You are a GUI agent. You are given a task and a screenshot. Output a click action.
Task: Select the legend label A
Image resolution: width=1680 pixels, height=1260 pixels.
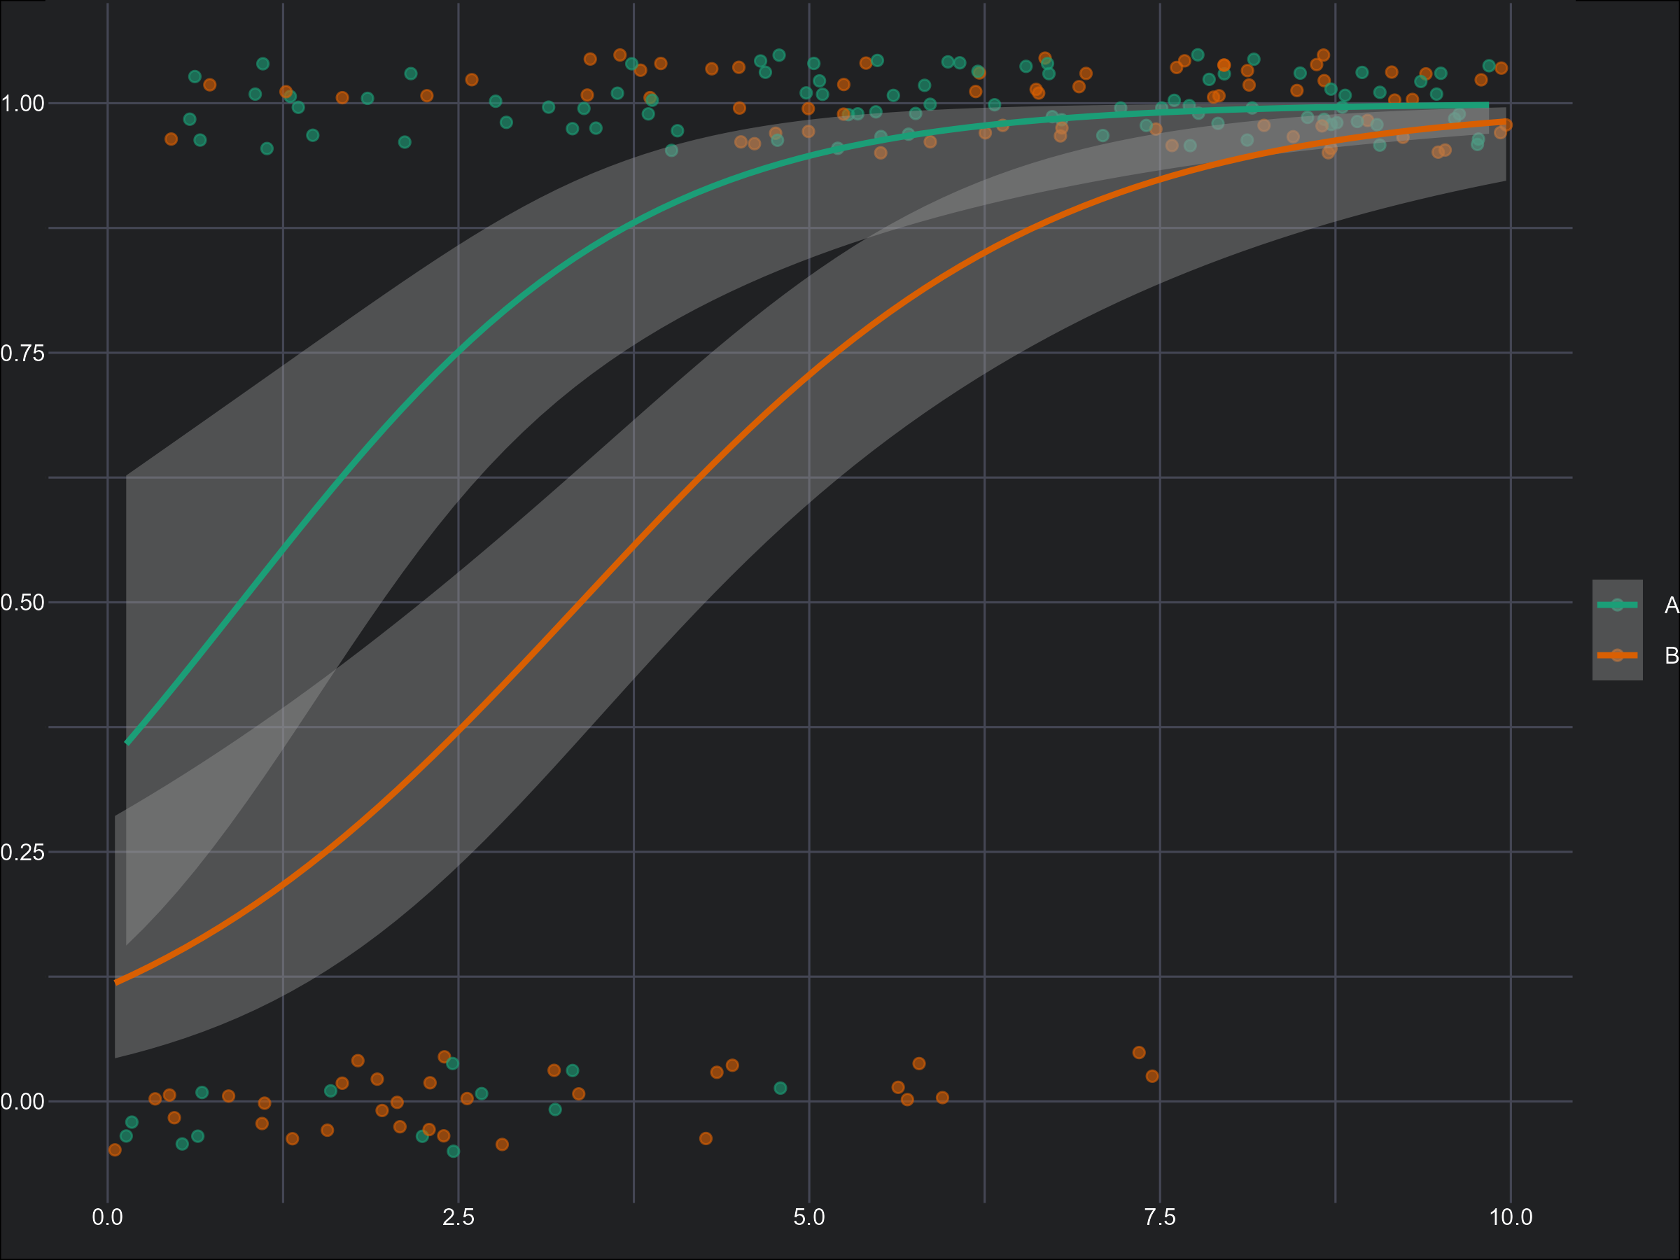click(1671, 605)
